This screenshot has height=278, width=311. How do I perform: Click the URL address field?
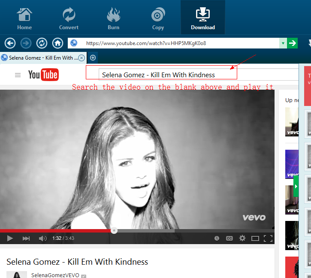(174, 43)
